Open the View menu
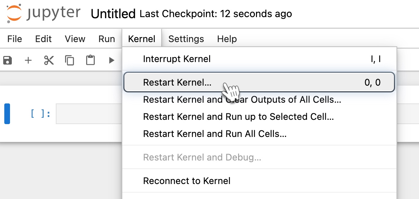 [x=75, y=39]
